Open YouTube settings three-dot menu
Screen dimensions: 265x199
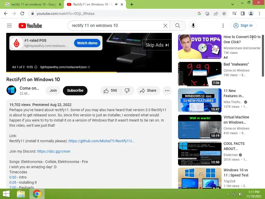pyautogui.click(x=223, y=26)
